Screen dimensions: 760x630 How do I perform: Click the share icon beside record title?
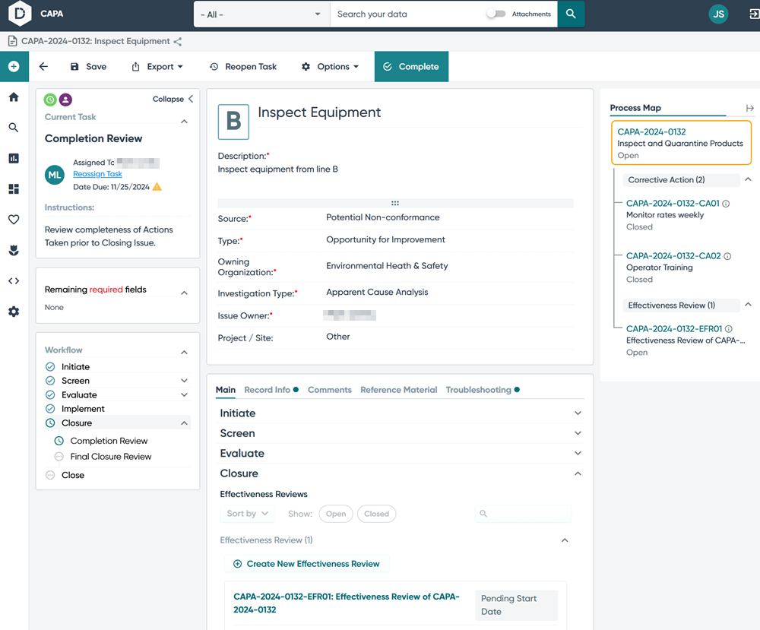[178, 42]
